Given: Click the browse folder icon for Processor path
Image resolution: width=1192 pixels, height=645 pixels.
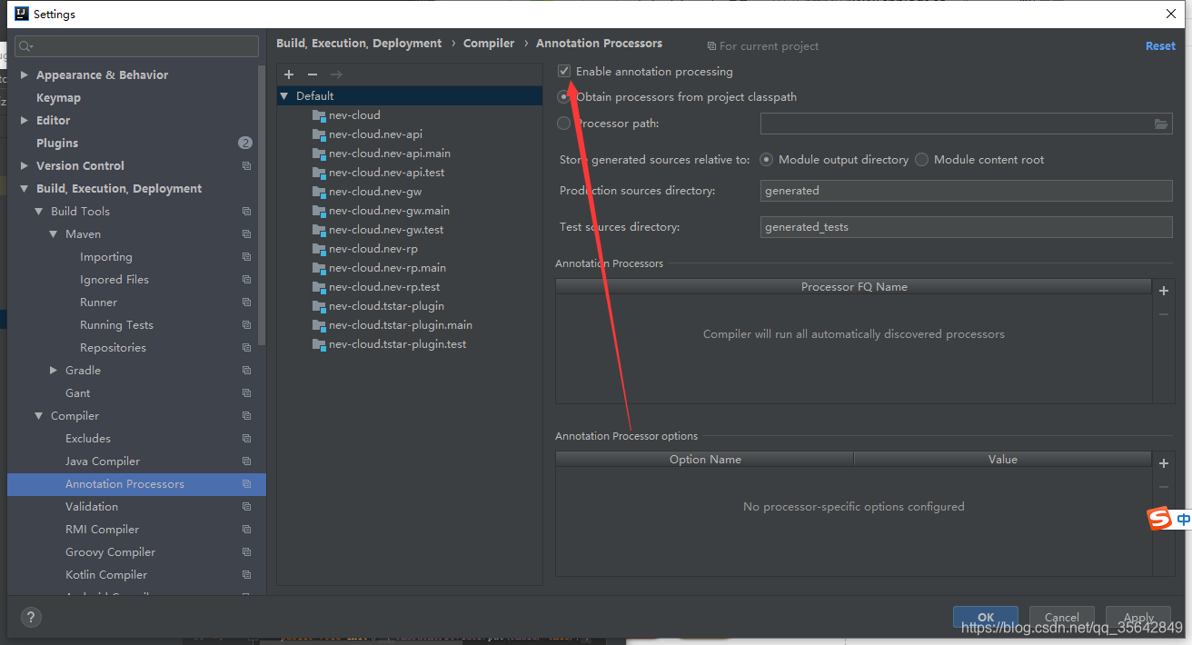Looking at the screenshot, I should click(x=1161, y=124).
